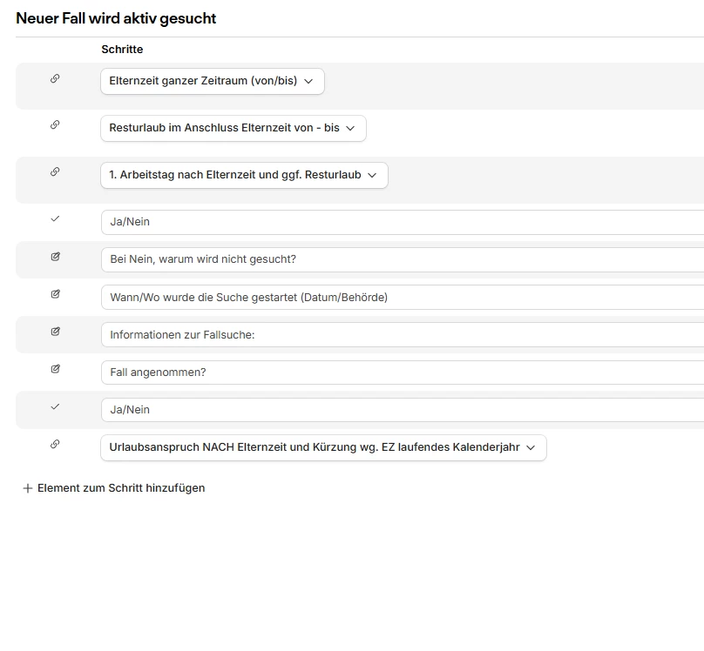Click into 'Wann/Wo wurde die Suche gestartet' field
This screenshot has height=651, width=704.
pos(401,297)
